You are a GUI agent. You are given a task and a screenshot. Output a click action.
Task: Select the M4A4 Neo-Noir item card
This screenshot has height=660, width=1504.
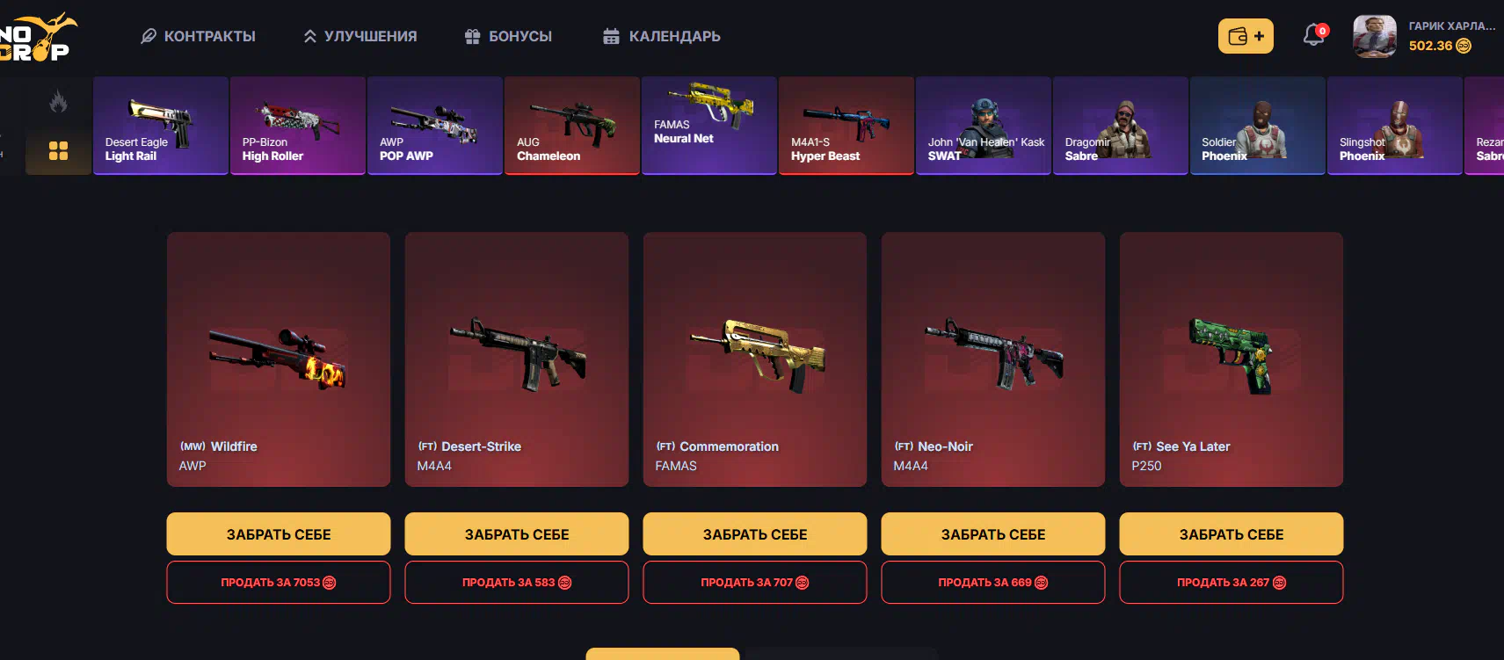pyautogui.click(x=993, y=359)
